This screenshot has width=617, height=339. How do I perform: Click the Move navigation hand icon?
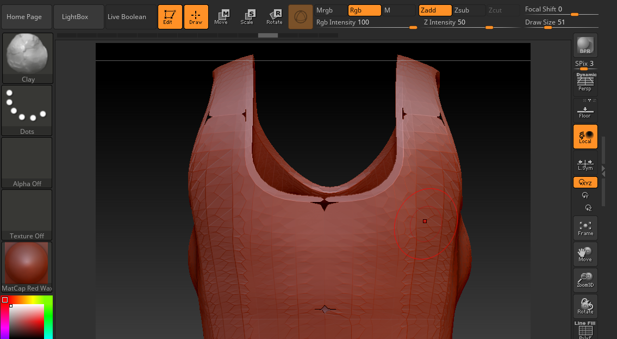pyautogui.click(x=585, y=254)
